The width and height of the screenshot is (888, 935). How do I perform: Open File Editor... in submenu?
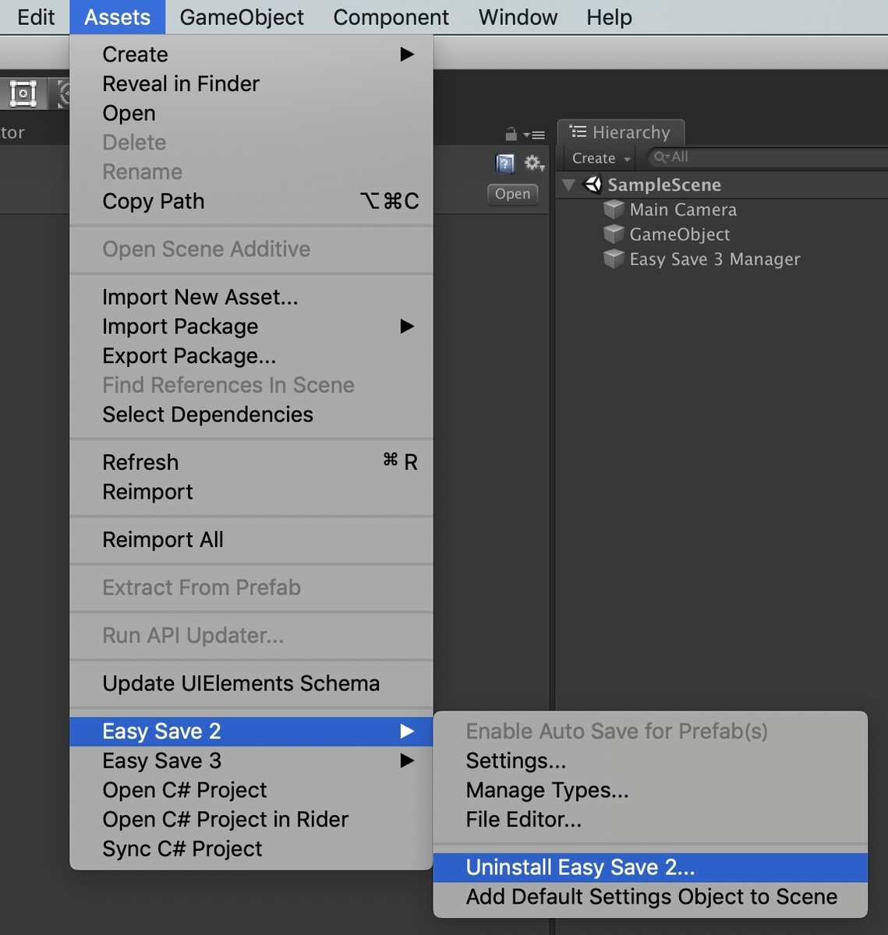(x=650, y=820)
